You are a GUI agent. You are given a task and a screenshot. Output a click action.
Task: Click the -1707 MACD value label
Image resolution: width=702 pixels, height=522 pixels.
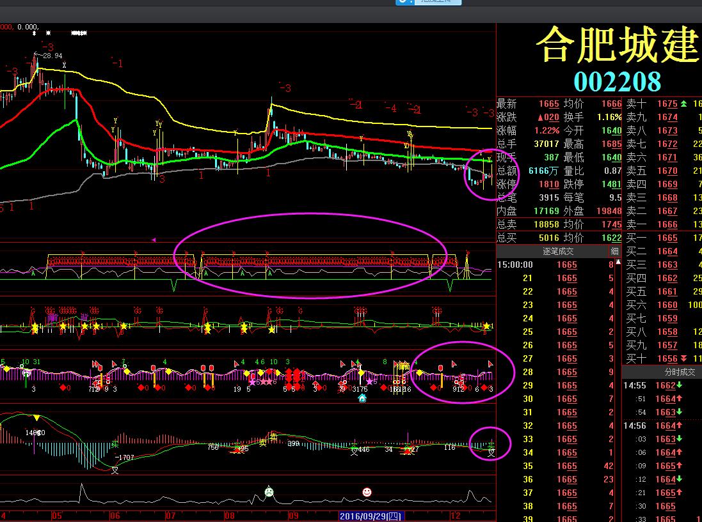(125, 457)
